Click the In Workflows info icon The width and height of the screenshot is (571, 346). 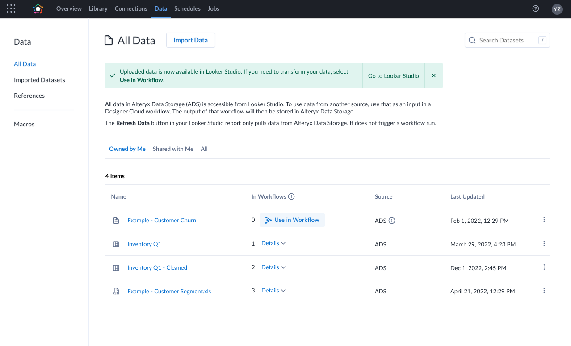[291, 196]
